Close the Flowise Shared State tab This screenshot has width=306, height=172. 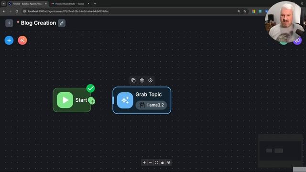pos(88,4)
